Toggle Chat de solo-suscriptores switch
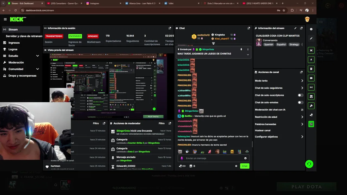 301,95
